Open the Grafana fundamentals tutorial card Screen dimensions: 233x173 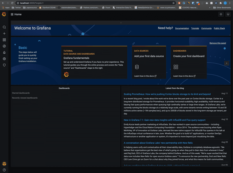tap(94, 62)
